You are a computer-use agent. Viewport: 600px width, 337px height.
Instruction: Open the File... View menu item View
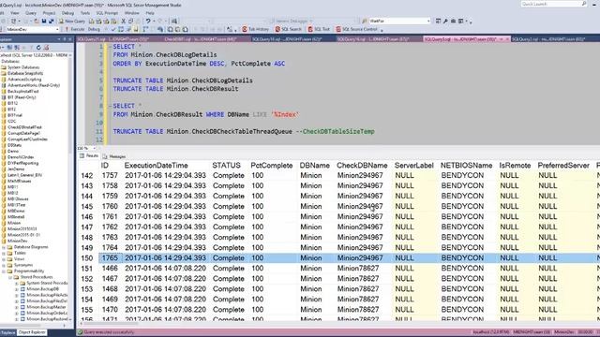(15, 13)
